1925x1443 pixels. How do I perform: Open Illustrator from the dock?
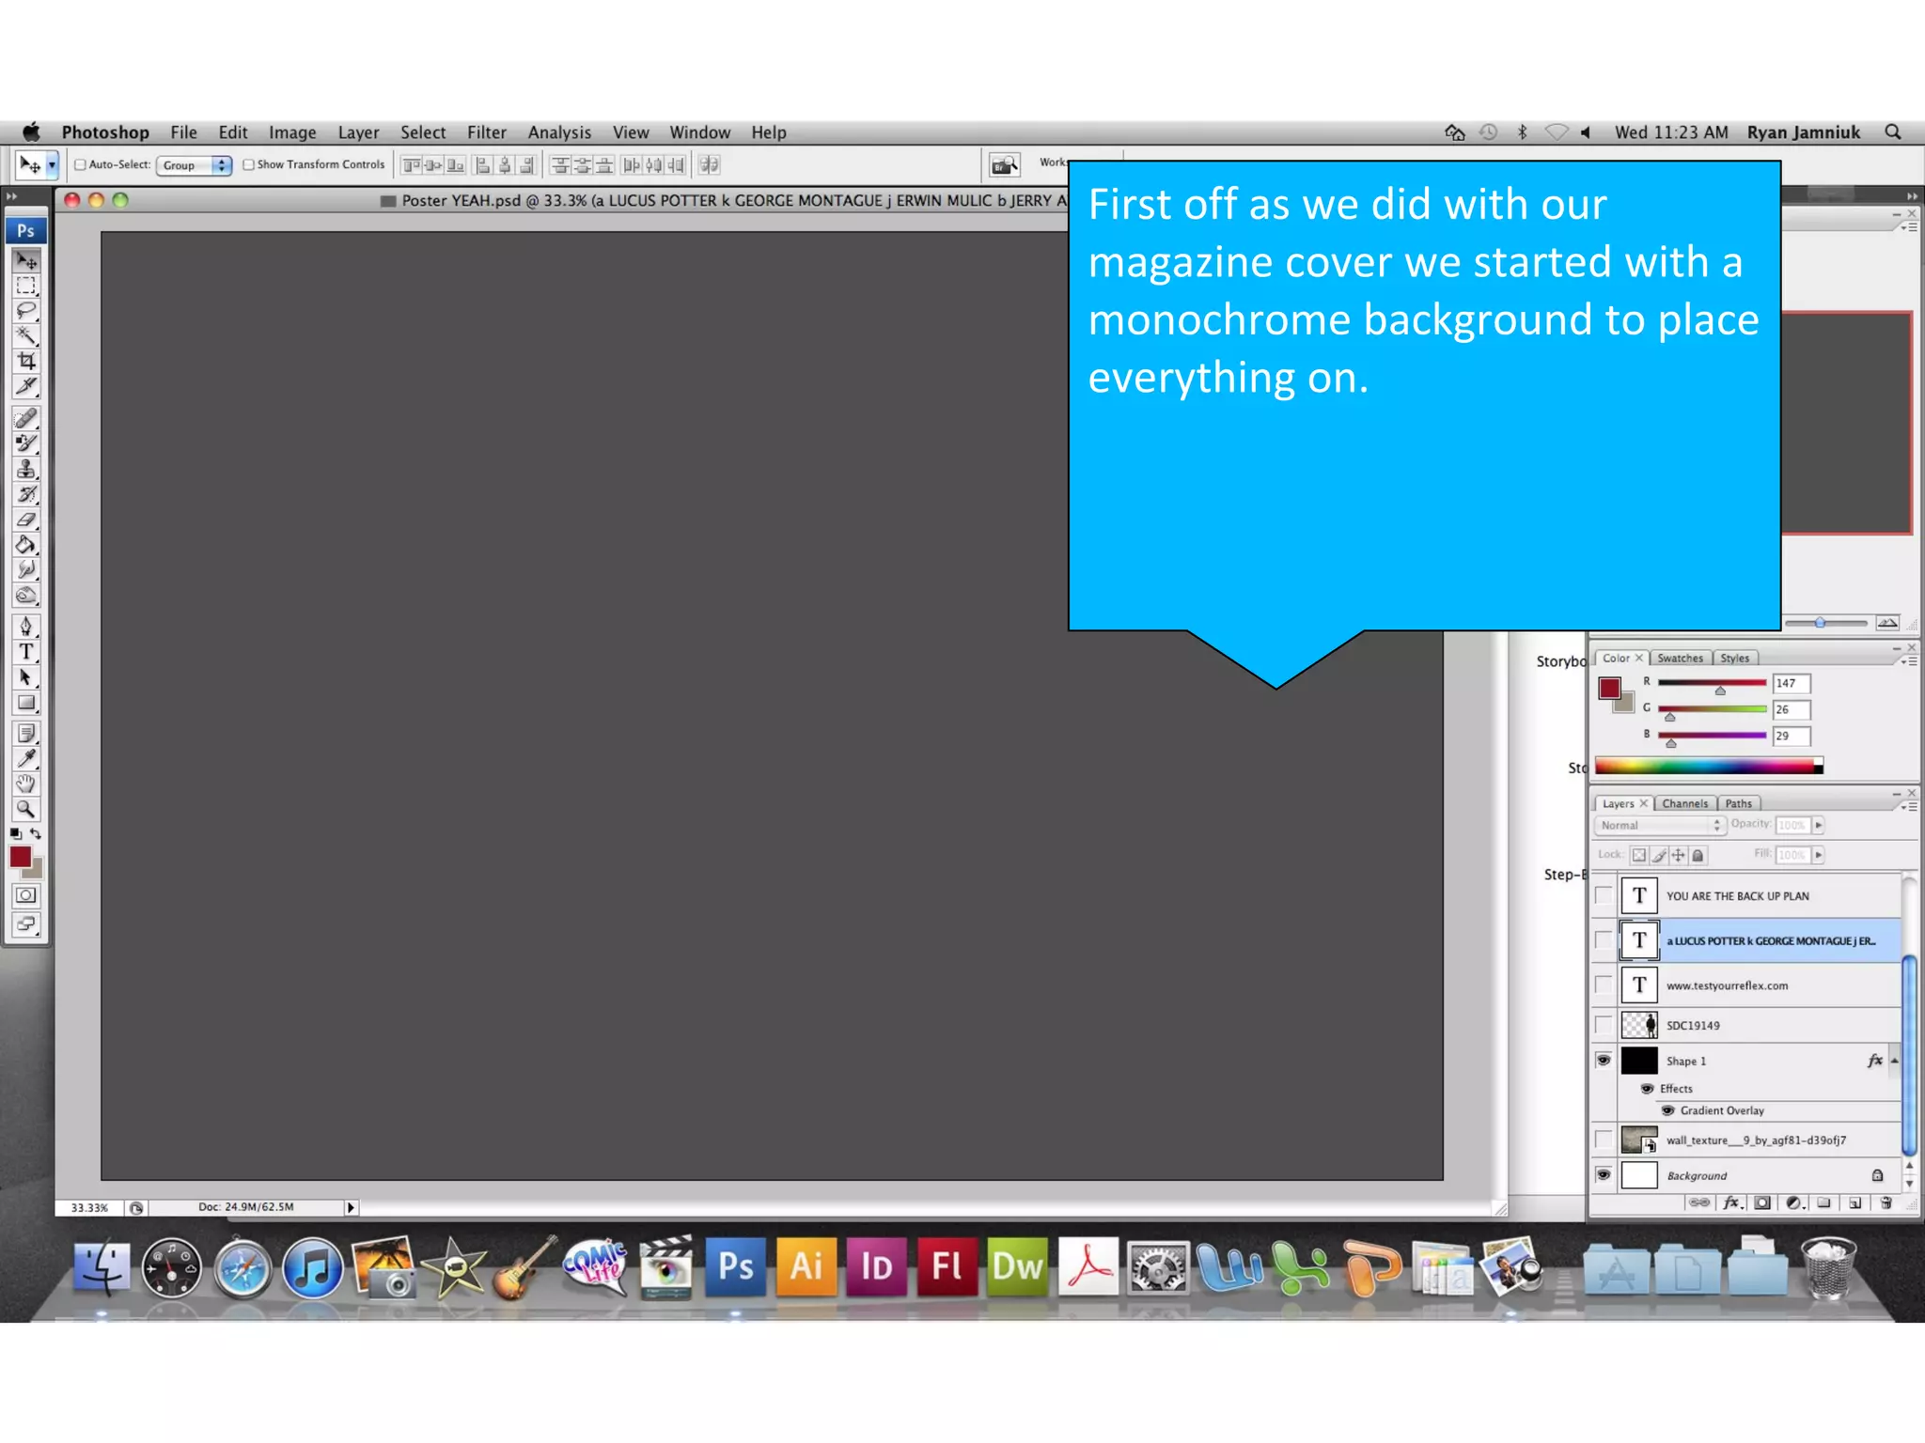pos(806,1266)
